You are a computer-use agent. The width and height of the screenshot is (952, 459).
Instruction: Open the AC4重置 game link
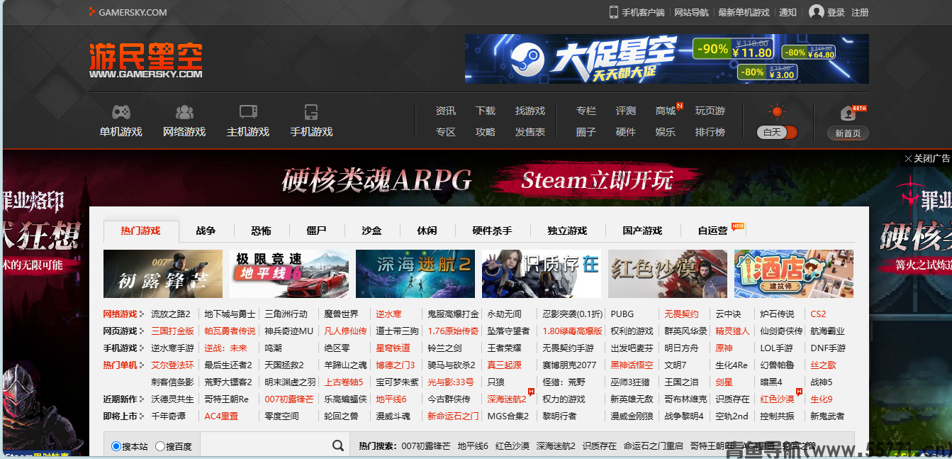tap(221, 416)
